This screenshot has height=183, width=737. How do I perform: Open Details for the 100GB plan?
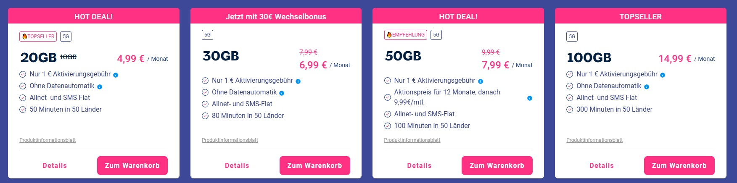(602, 165)
